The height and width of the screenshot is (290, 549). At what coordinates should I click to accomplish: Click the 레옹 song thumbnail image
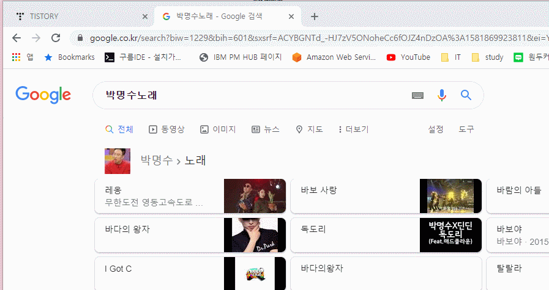coord(255,196)
